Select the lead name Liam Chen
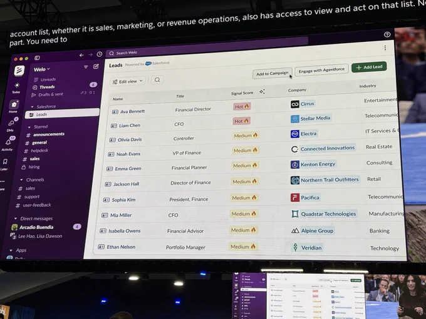426x319 pixels. click(130, 125)
